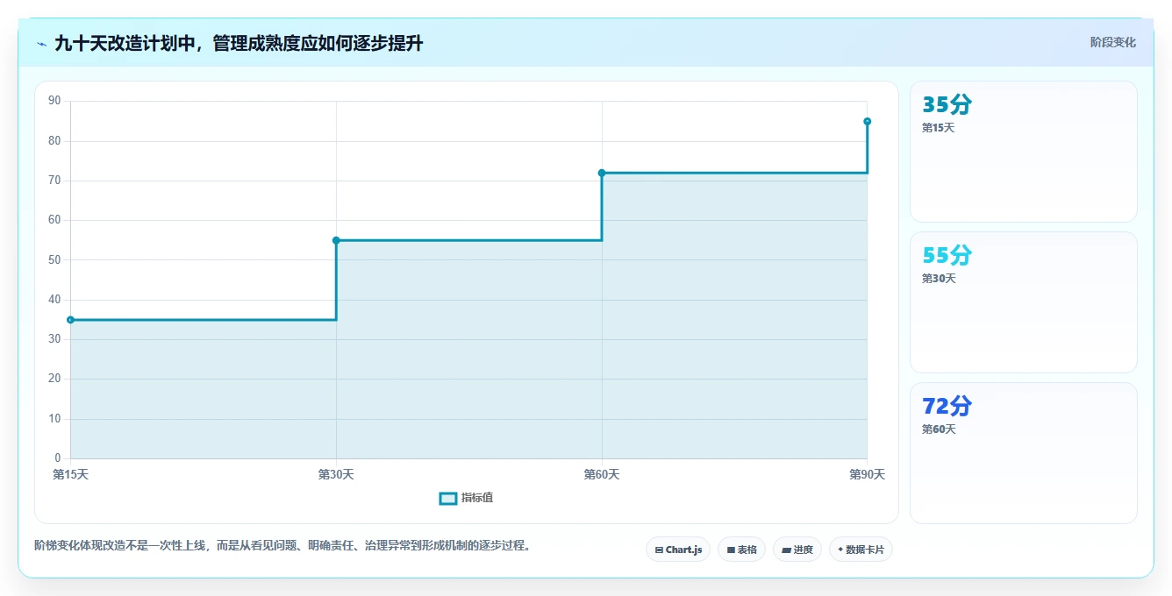Click the y-axis value 50
The height and width of the screenshot is (596, 1172).
tap(54, 260)
